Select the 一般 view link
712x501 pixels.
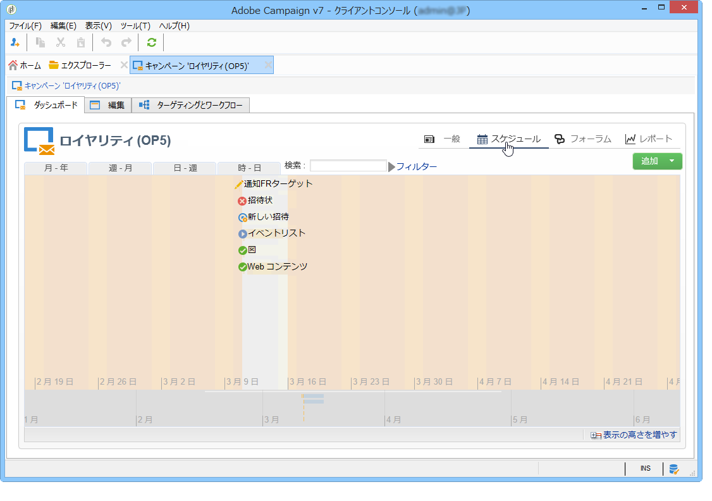(x=452, y=139)
